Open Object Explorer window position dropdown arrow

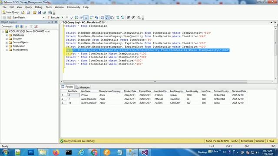tap(49, 22)
